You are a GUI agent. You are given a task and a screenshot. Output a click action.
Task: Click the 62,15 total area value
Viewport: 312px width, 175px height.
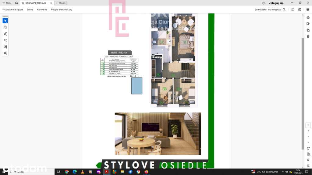133,76
